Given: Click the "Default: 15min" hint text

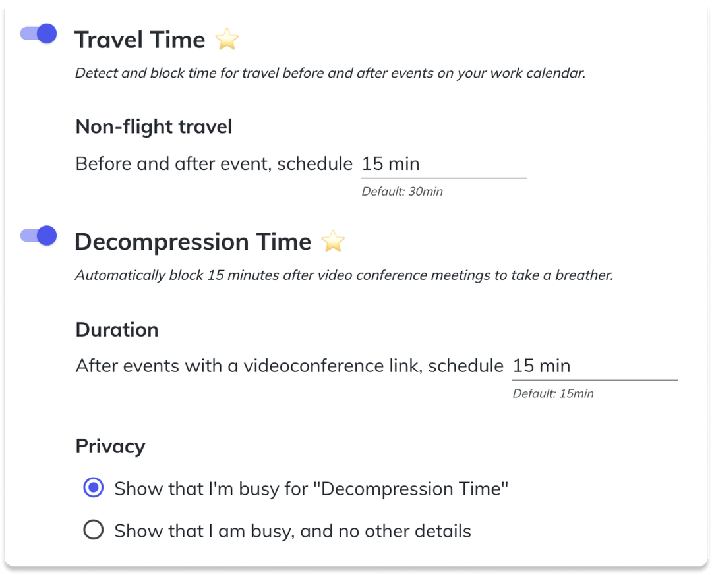Looking at the screenshot, I should (553, 393).
